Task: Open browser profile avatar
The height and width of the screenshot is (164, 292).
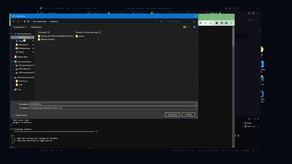Action: 226,23
